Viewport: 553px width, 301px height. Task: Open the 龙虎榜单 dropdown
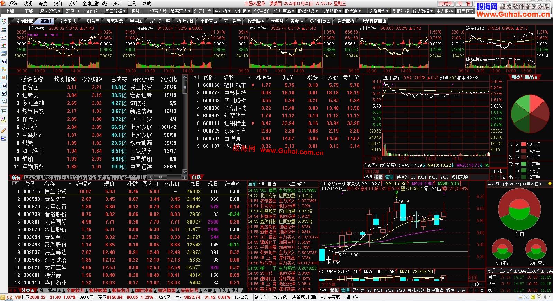[378, 11]
